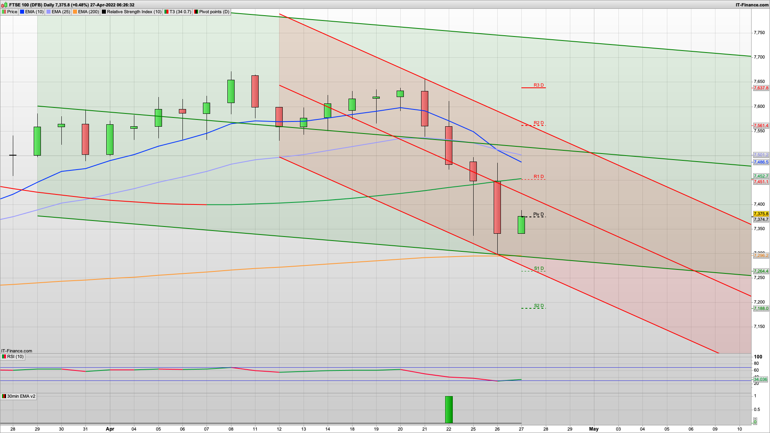770x433 pixels.
Task: Click the orange EMA (200) swatch icon
Action: pos(75,12)
